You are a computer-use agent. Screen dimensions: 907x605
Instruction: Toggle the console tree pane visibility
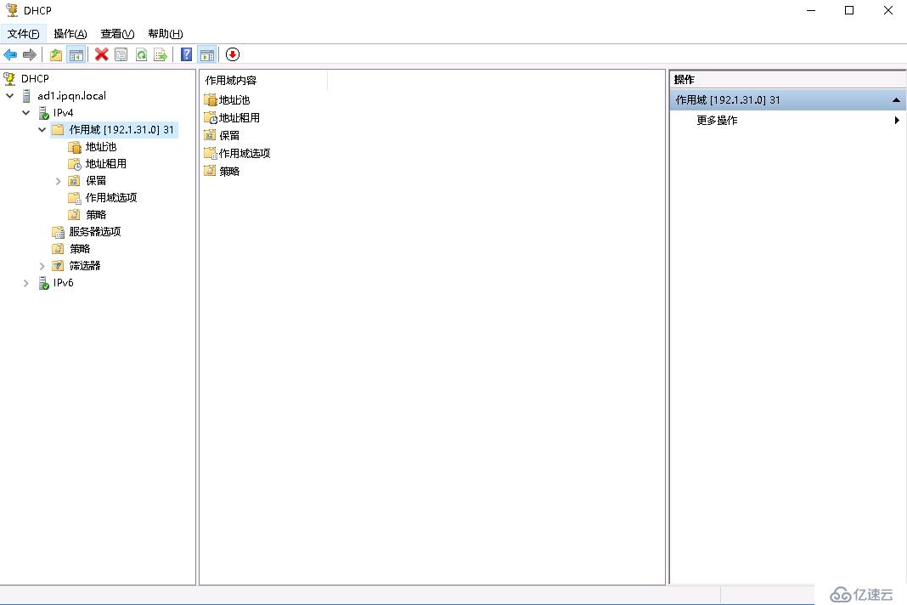pos(76,54)
